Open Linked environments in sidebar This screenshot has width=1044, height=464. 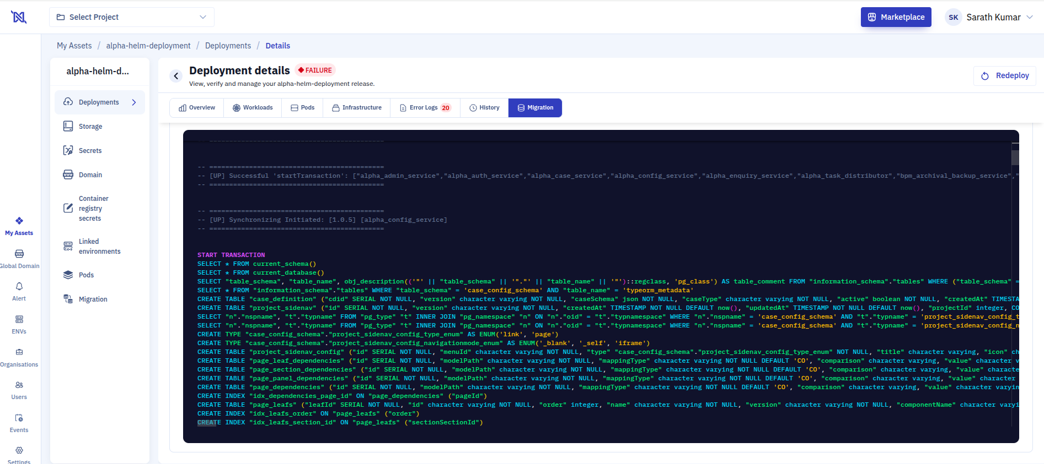[100, 246]
